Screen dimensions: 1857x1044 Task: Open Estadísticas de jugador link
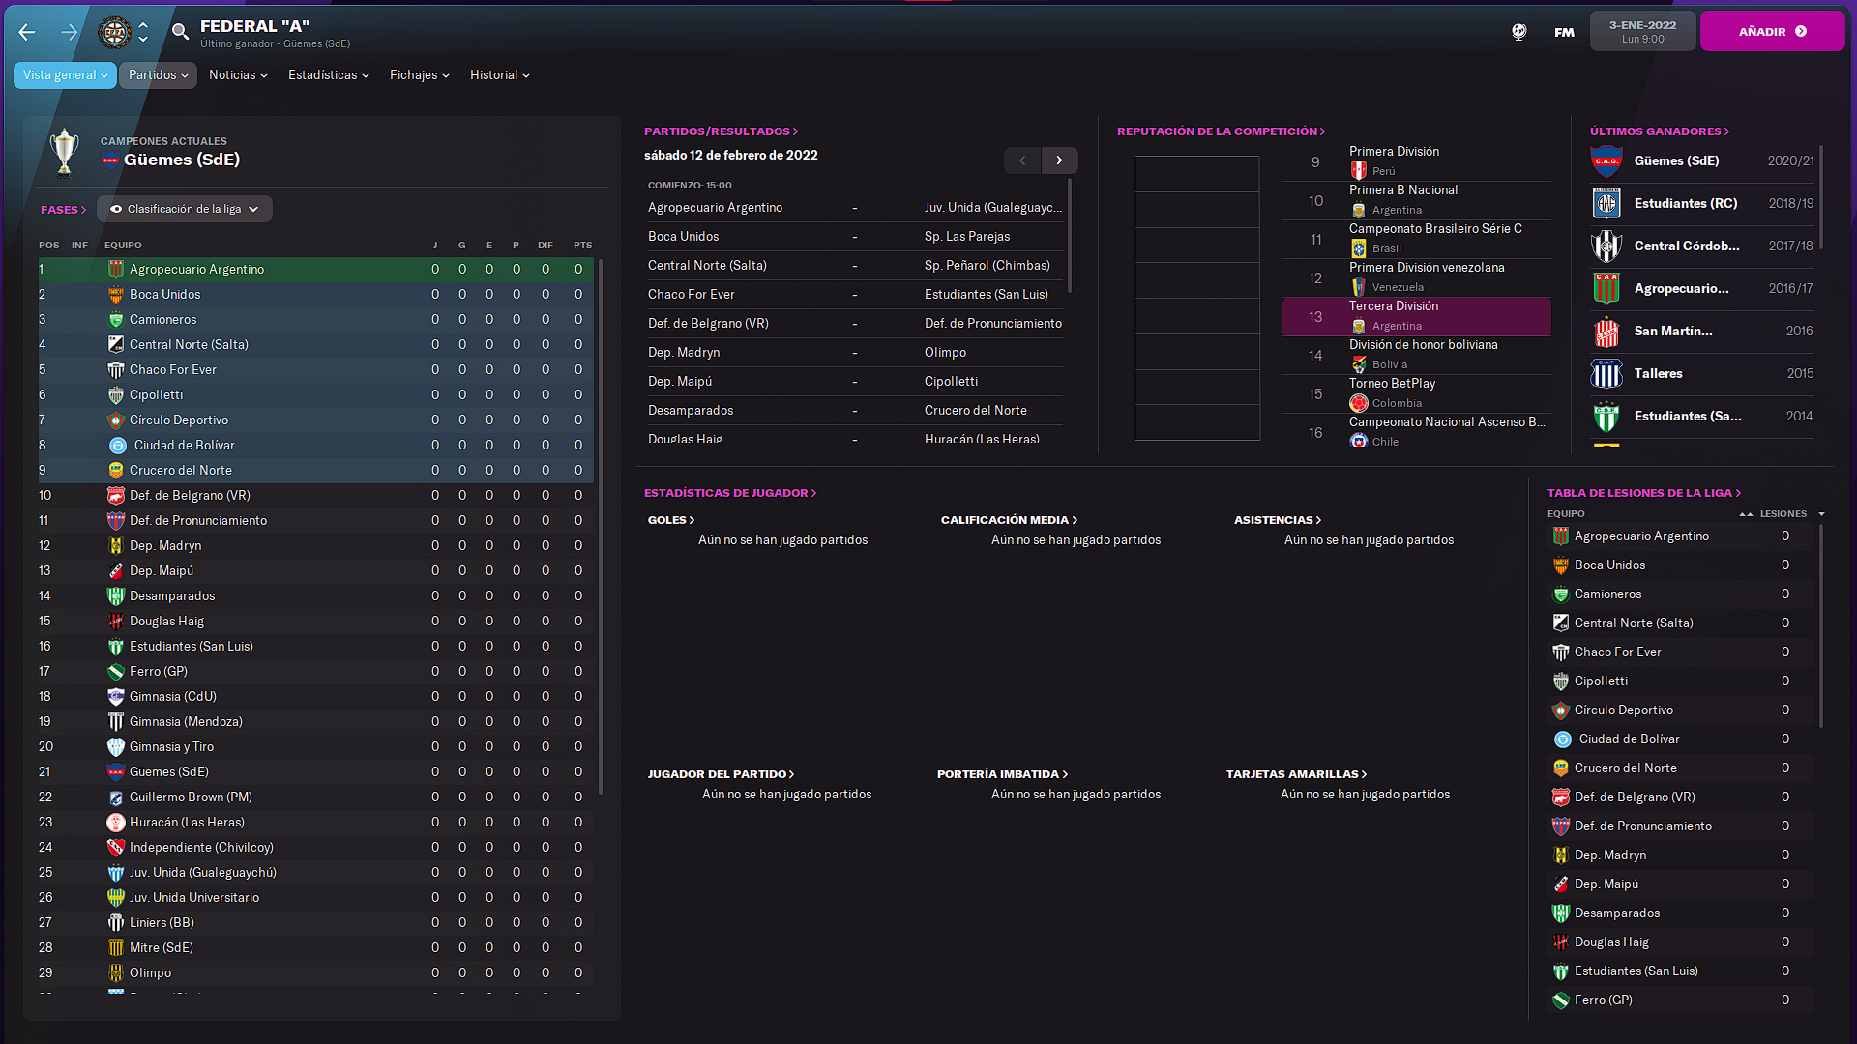pos(730,493)
